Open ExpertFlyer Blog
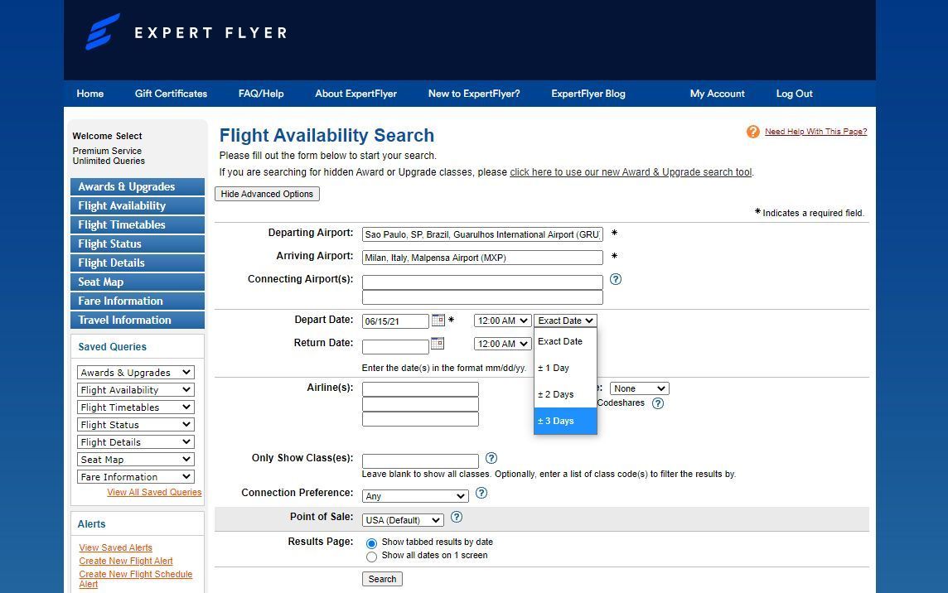Screen dimensions: 948x593 pos(588,94)
